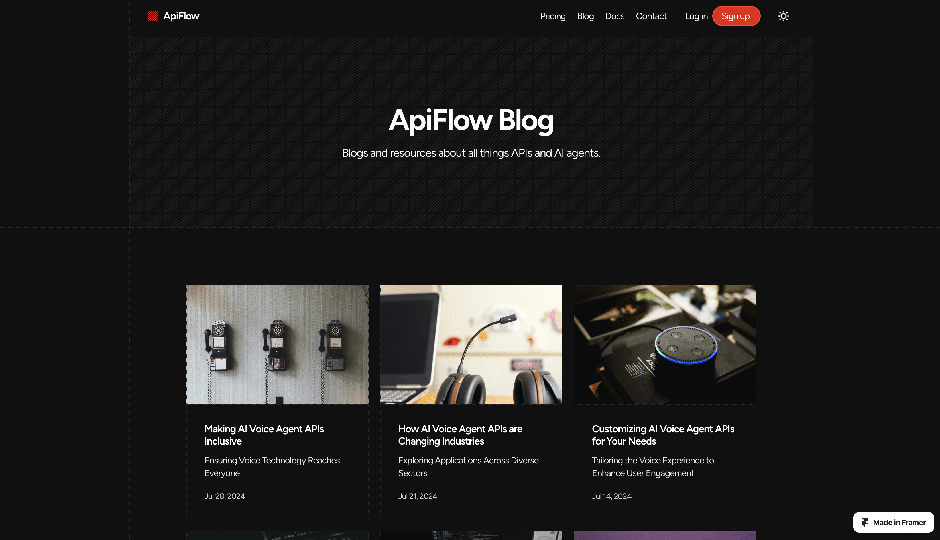Open the headset and laptop thumbnail

point(471,344)
